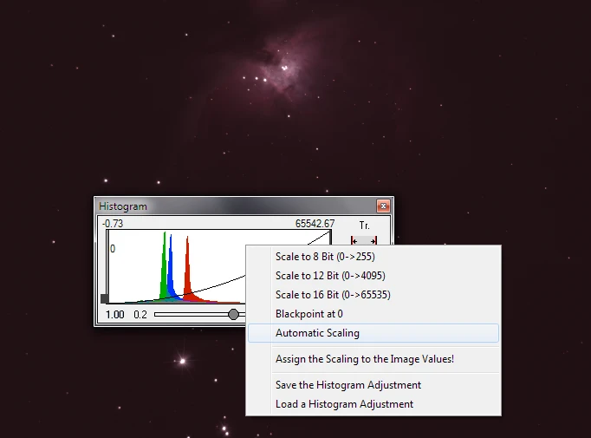Screen dimensions: 591x438
Task: Click the Tr. range arrows icon
Action: coord(364,240)
